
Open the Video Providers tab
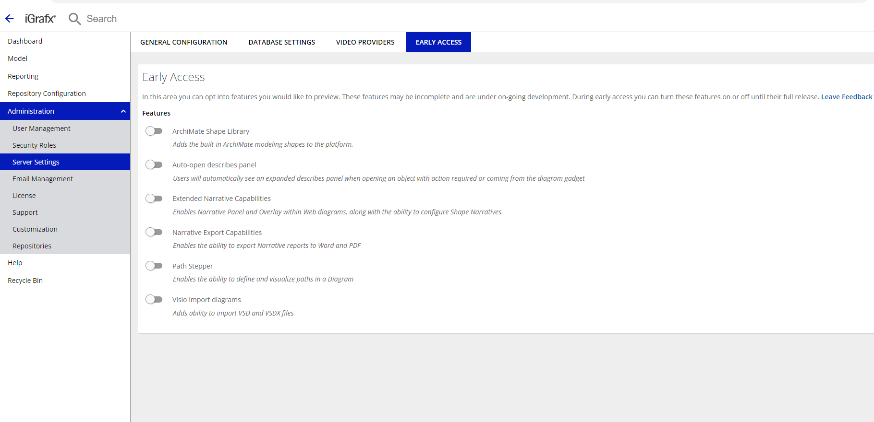coord(365,42)
